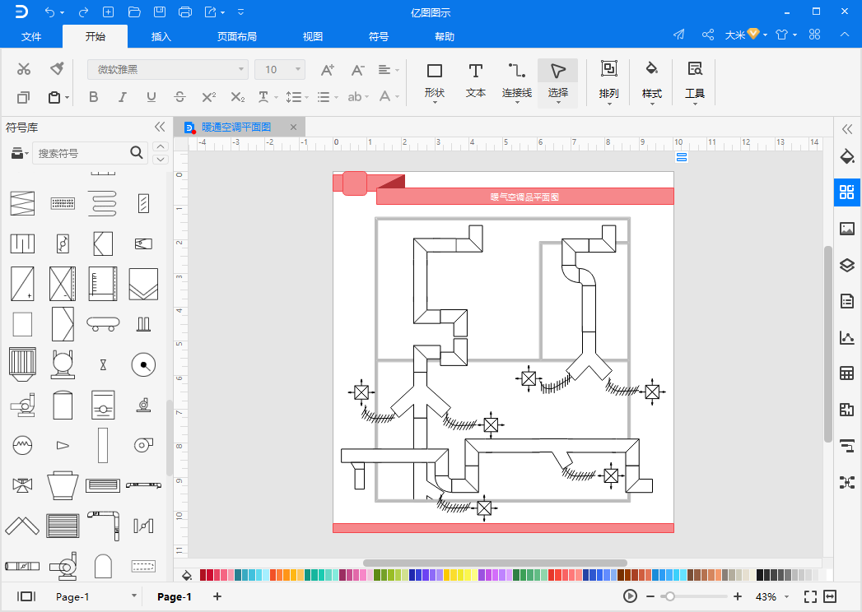Image resolution: width=862 pixels, height=612 pixels.
Task: Switch to the 符号 ribbon tab
Action: tap(378, 36)
